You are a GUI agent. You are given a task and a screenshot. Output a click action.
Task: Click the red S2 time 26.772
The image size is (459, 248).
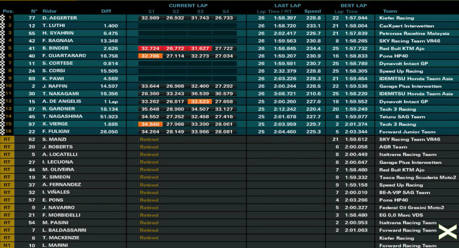pyautogui.click(x=175, y=49)
